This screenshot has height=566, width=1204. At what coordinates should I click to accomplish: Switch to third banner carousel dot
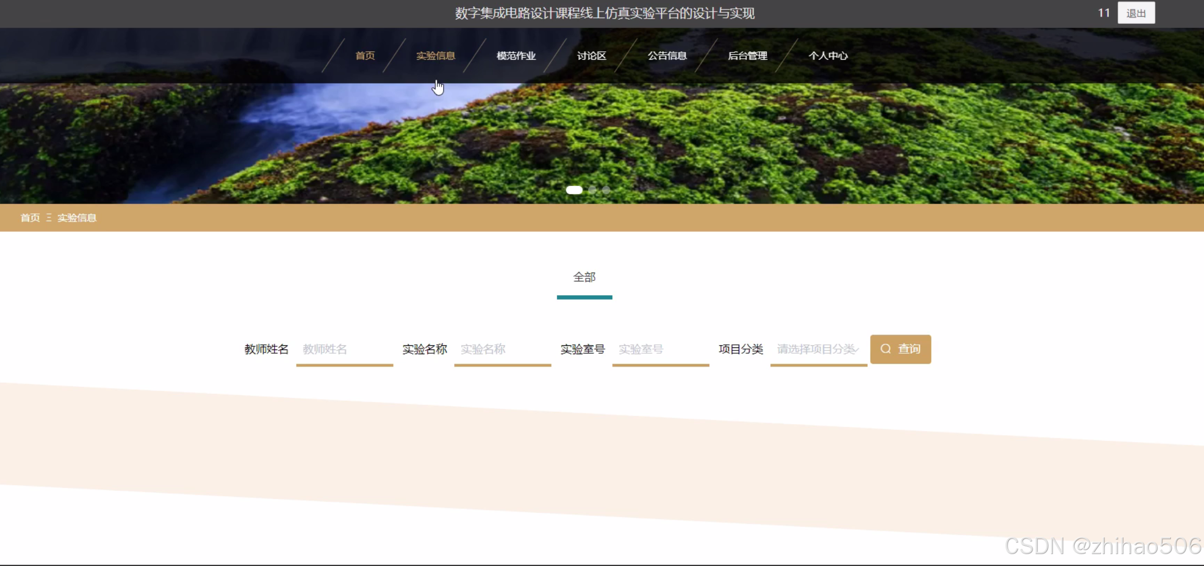point(606,190)
